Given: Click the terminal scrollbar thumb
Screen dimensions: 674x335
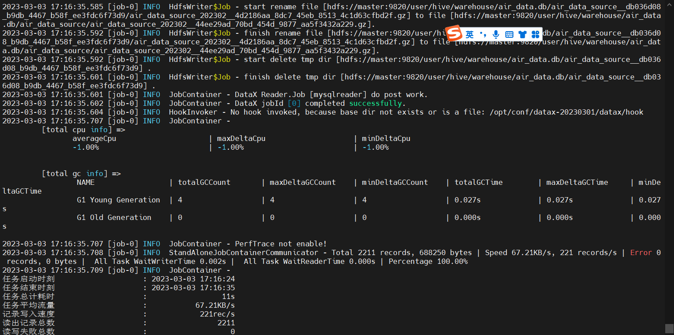Looking at the screenshot, I should (669, 329).
